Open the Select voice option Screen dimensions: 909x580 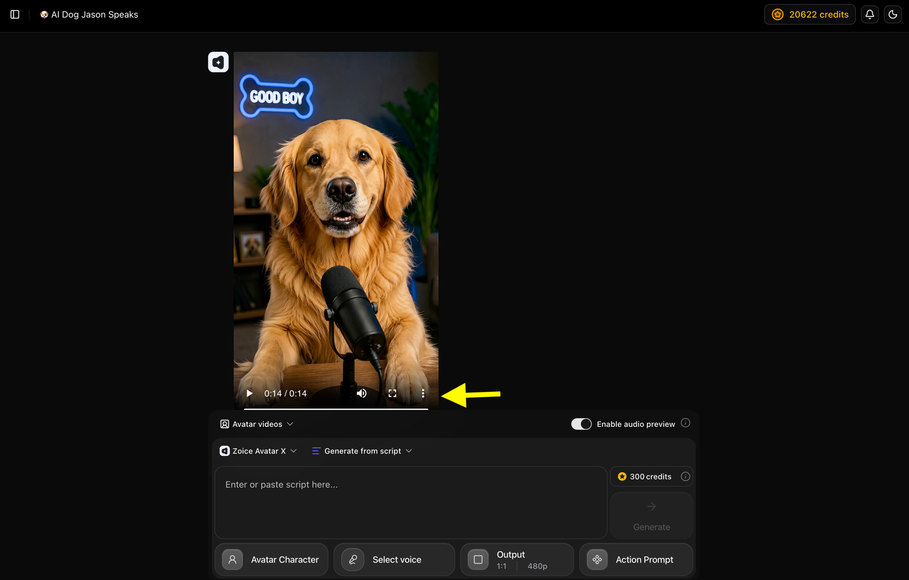coord(394,559)
